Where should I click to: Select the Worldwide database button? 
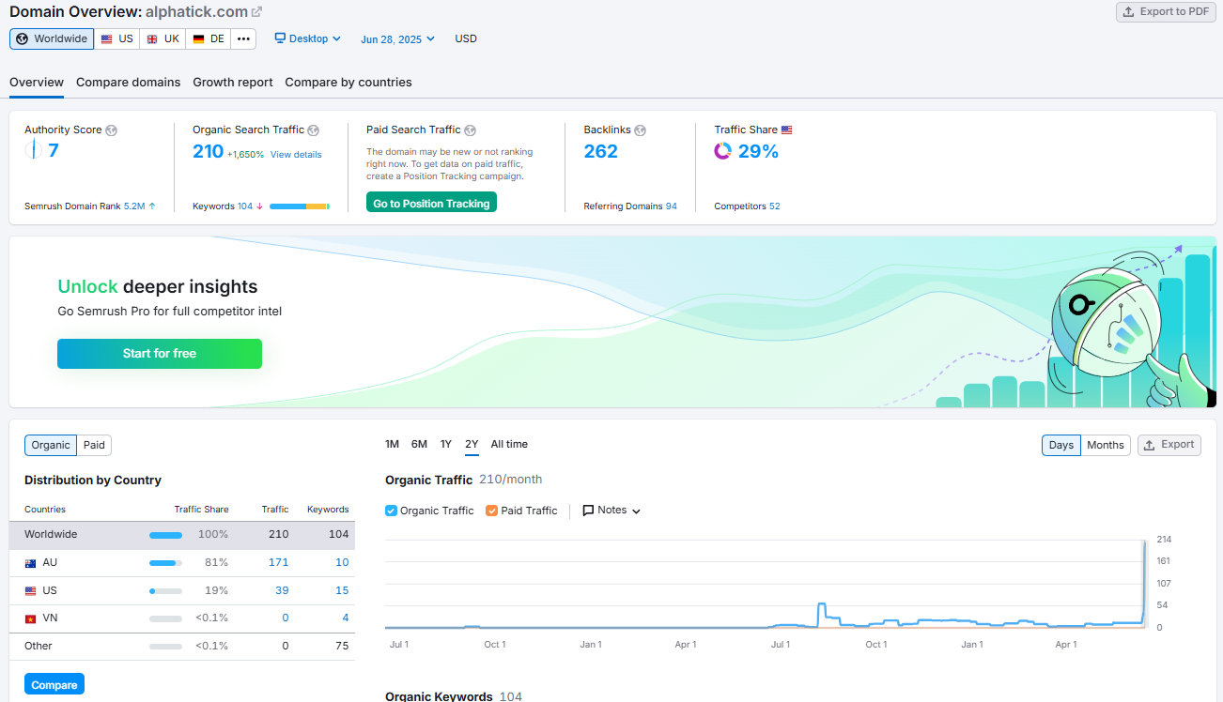pos(52,38)
